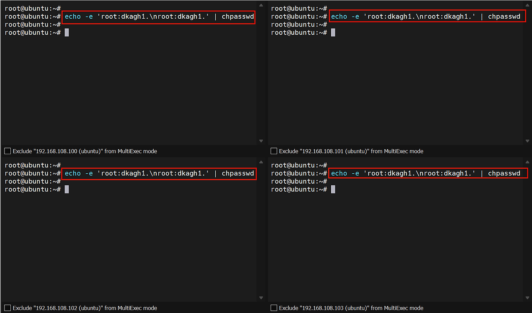Click scroll-down arrow in 192.168.108.100 terminal
The image size is (532, 313).
pos(261,141)
